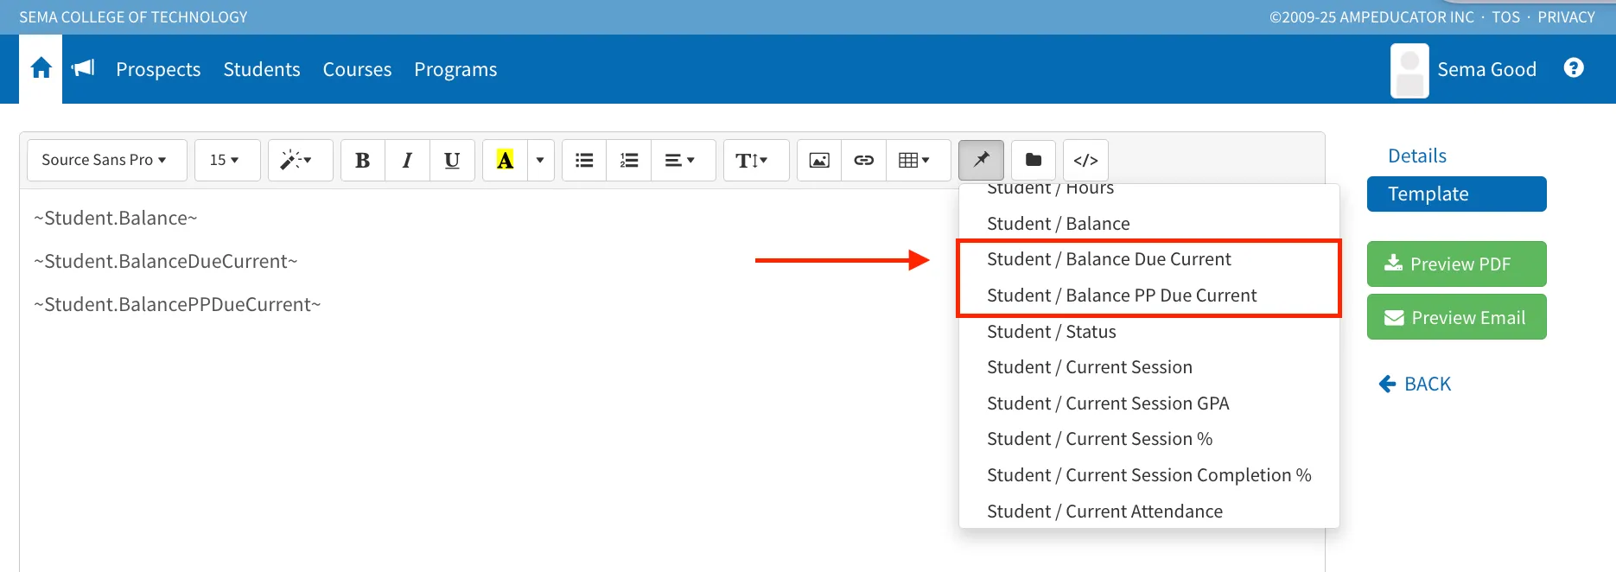Click the Preview Email button
Screen dimensions: 1616x572
coord(1457,317)
